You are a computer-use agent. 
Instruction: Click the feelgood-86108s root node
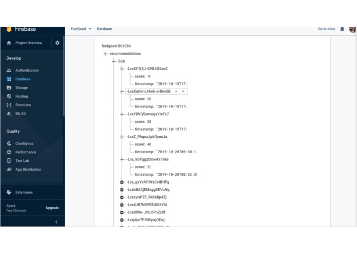point(116,46)
